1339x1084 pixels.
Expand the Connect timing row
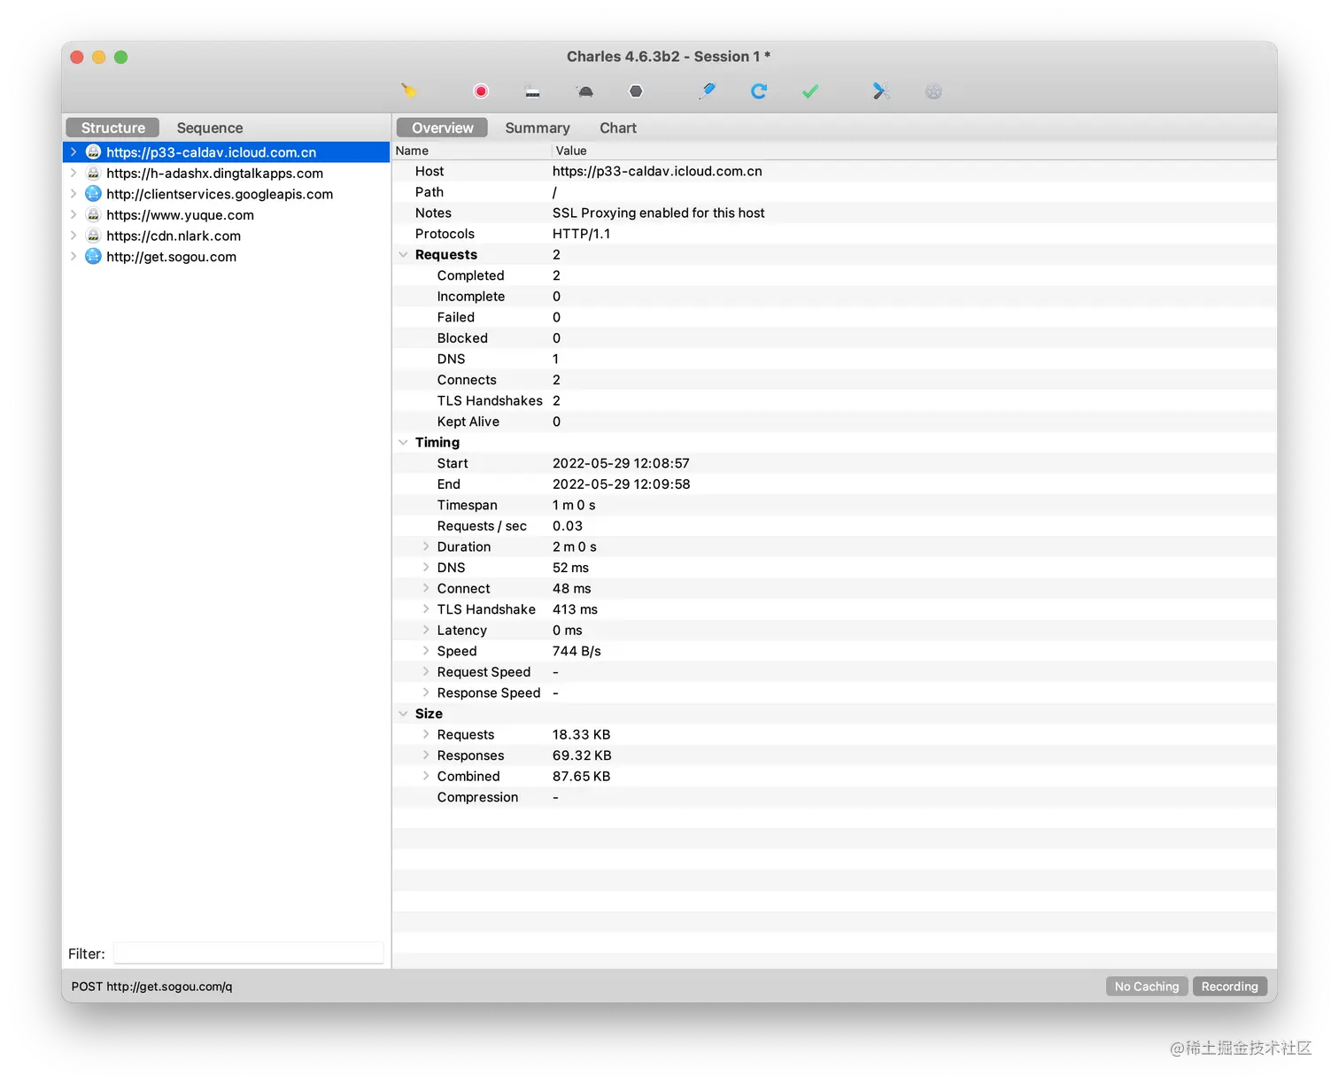(426, 588)
